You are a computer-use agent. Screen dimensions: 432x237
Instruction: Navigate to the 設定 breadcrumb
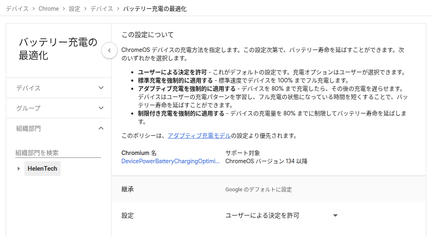tap(75, 9)
